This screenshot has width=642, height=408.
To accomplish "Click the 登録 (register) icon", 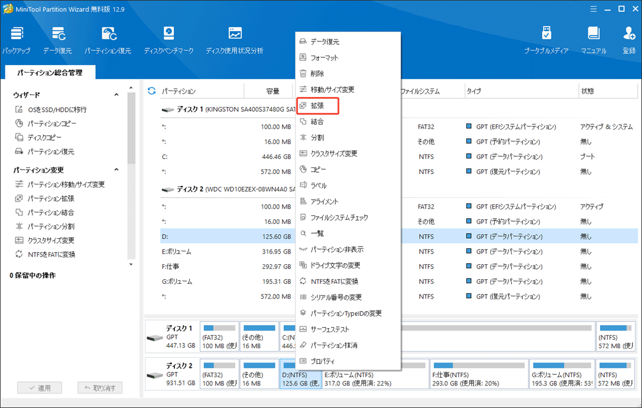I will point(629,40).
